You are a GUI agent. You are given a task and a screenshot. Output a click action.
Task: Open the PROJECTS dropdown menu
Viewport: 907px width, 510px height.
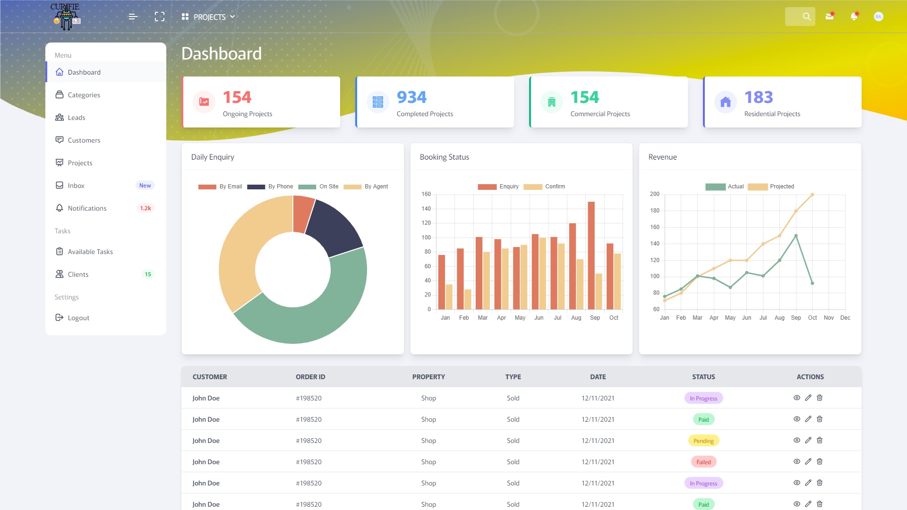208,17
